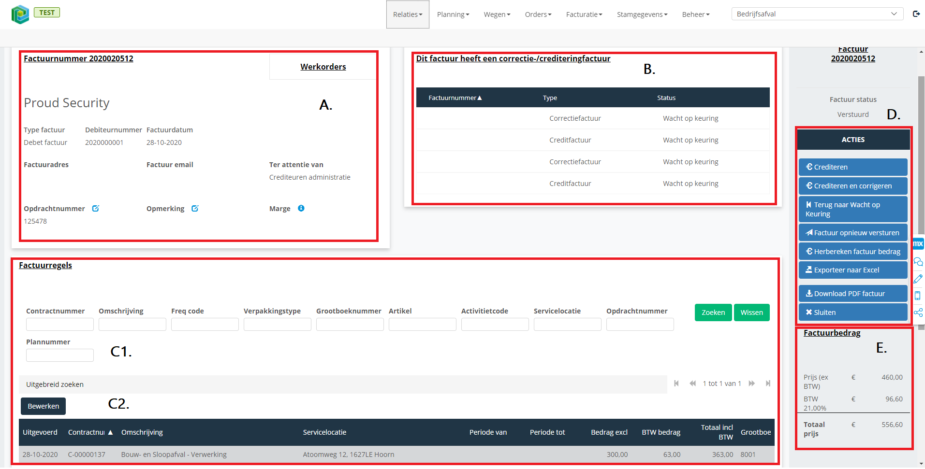Go to the previous page of Factuurregels

click(x=692, y=384)
